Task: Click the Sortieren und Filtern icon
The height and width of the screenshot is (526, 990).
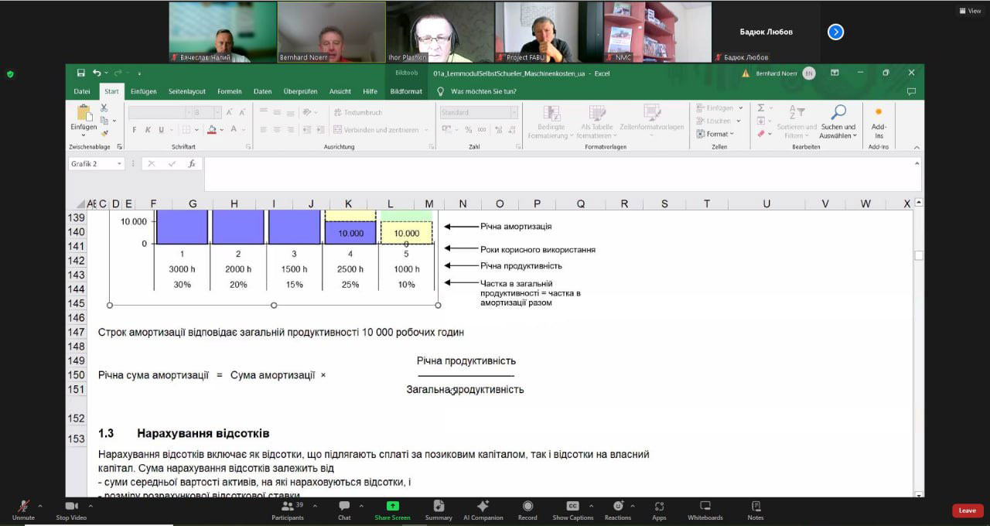Action: (x=796, y=113)
